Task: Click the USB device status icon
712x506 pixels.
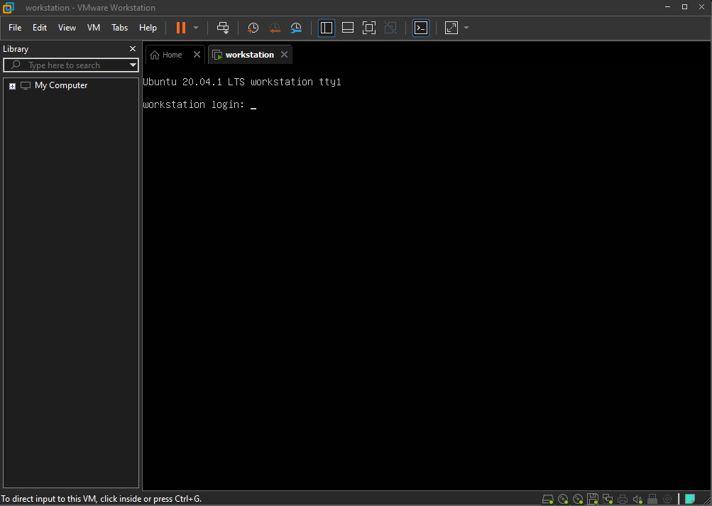Action: [652, 499]
